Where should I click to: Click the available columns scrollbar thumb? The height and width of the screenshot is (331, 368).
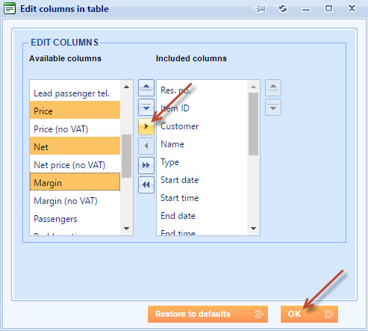(126, 156)
